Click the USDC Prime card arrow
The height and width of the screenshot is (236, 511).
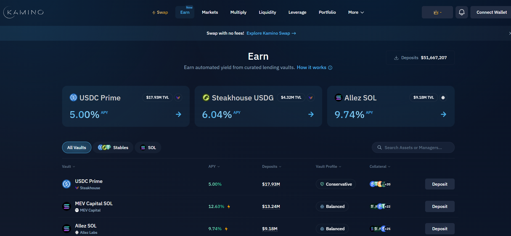point(179,114)
